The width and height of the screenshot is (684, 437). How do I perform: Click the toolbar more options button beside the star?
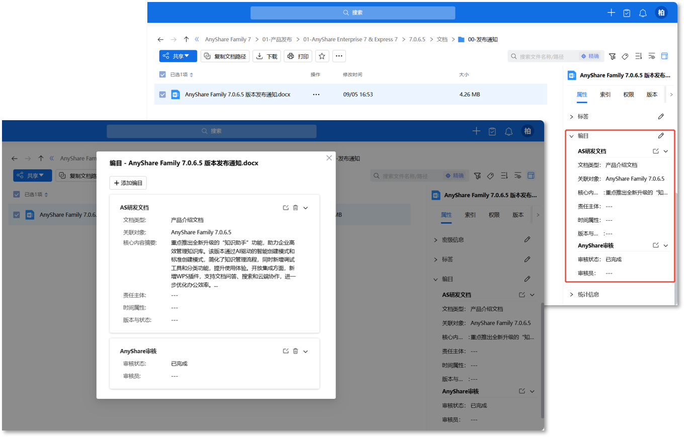(x=339, y=56)
